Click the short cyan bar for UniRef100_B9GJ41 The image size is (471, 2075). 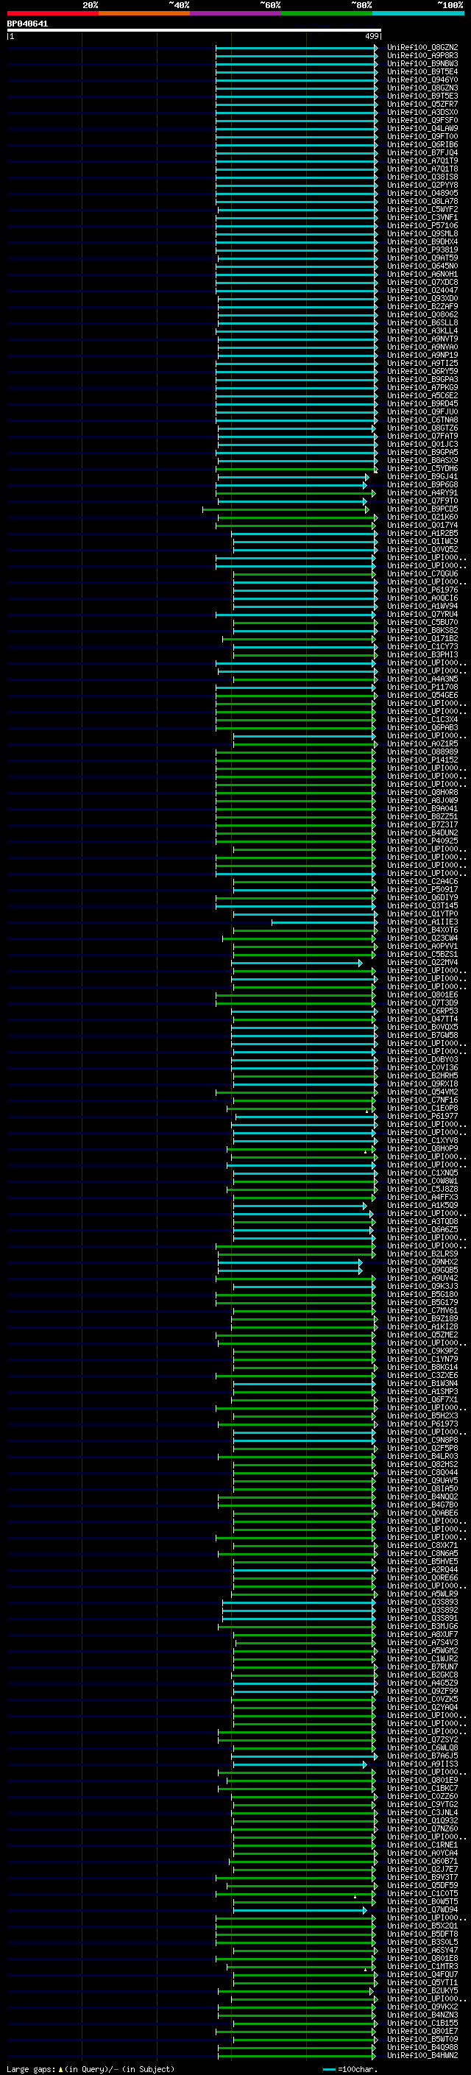[x=293, y=477]
